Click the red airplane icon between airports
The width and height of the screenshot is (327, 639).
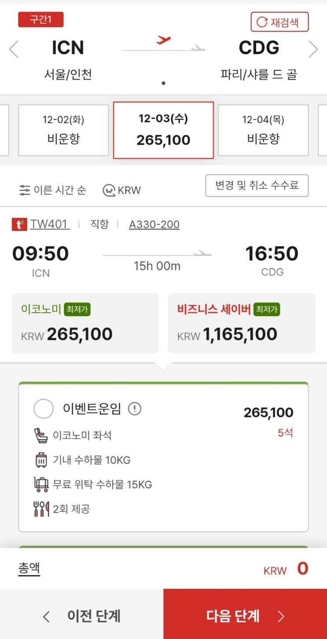click(x=163, y=40)
